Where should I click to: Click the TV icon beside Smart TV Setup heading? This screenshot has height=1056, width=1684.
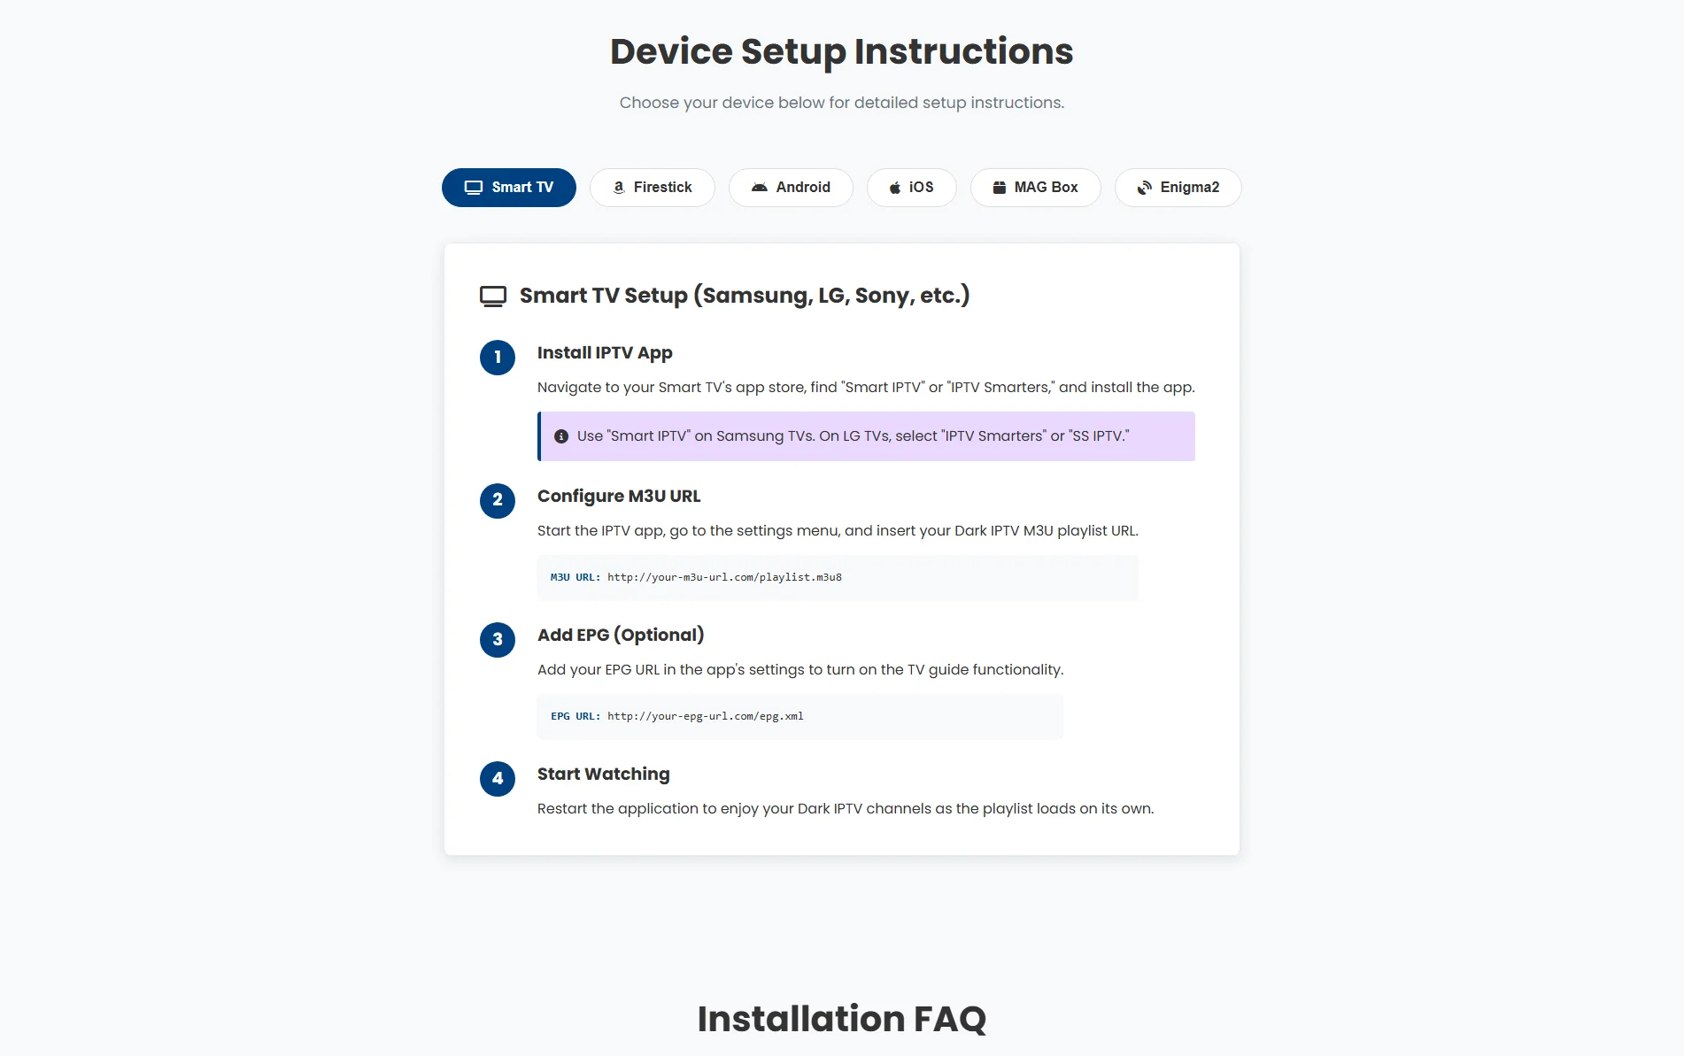[492, 296]
